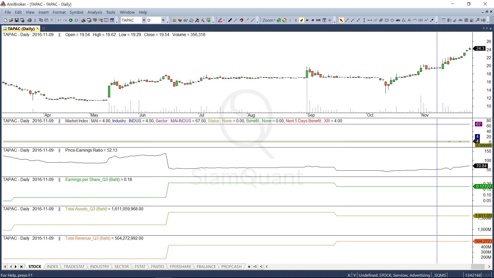Click the green back navigation arrow

coord(71,20)
